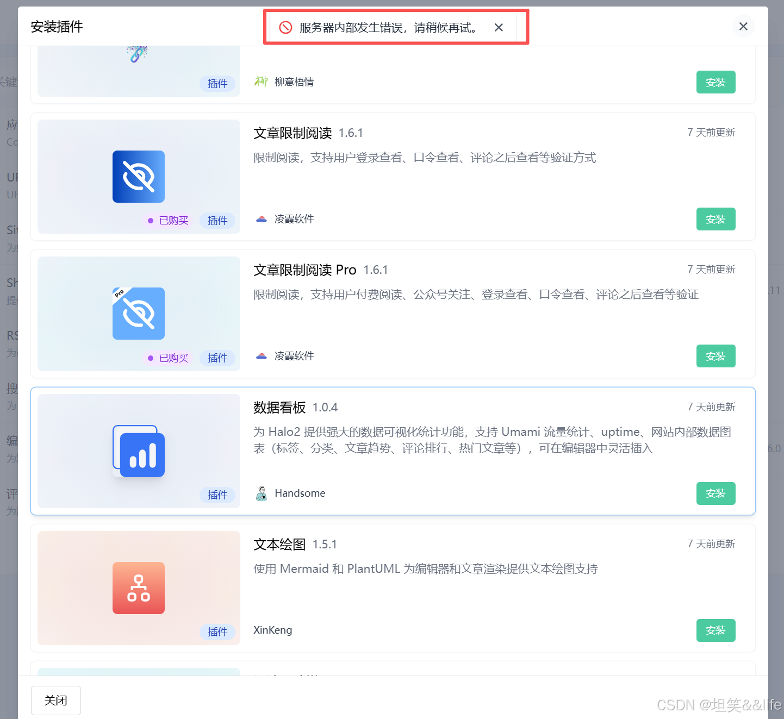Click the error prohibition icon in the toast
Screen dimensions: 784x719
[x=285, y=27]
